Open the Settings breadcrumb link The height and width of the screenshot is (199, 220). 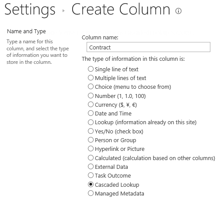pos(30,10)
